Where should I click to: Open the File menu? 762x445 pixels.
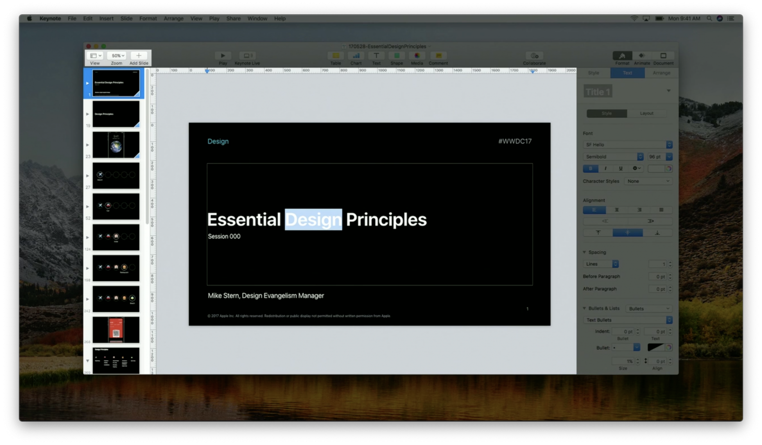tap(72, 19)
